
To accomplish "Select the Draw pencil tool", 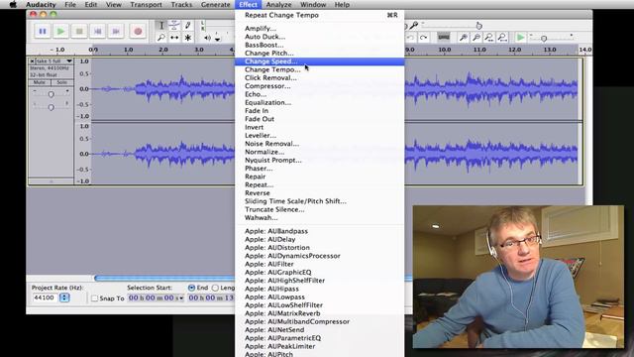I will 187,25.
